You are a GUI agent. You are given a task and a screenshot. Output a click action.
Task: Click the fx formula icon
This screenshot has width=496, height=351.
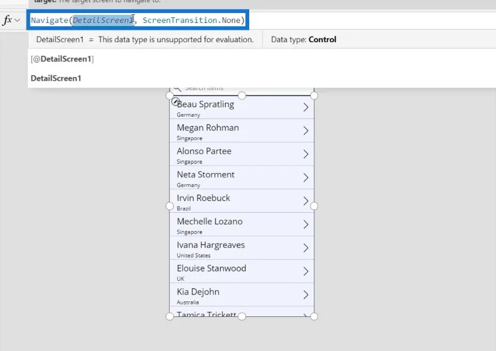click(7, 20)
